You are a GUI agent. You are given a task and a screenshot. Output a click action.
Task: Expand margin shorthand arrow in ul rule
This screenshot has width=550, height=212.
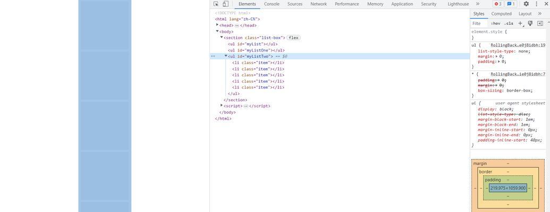[x=496, y=56]
